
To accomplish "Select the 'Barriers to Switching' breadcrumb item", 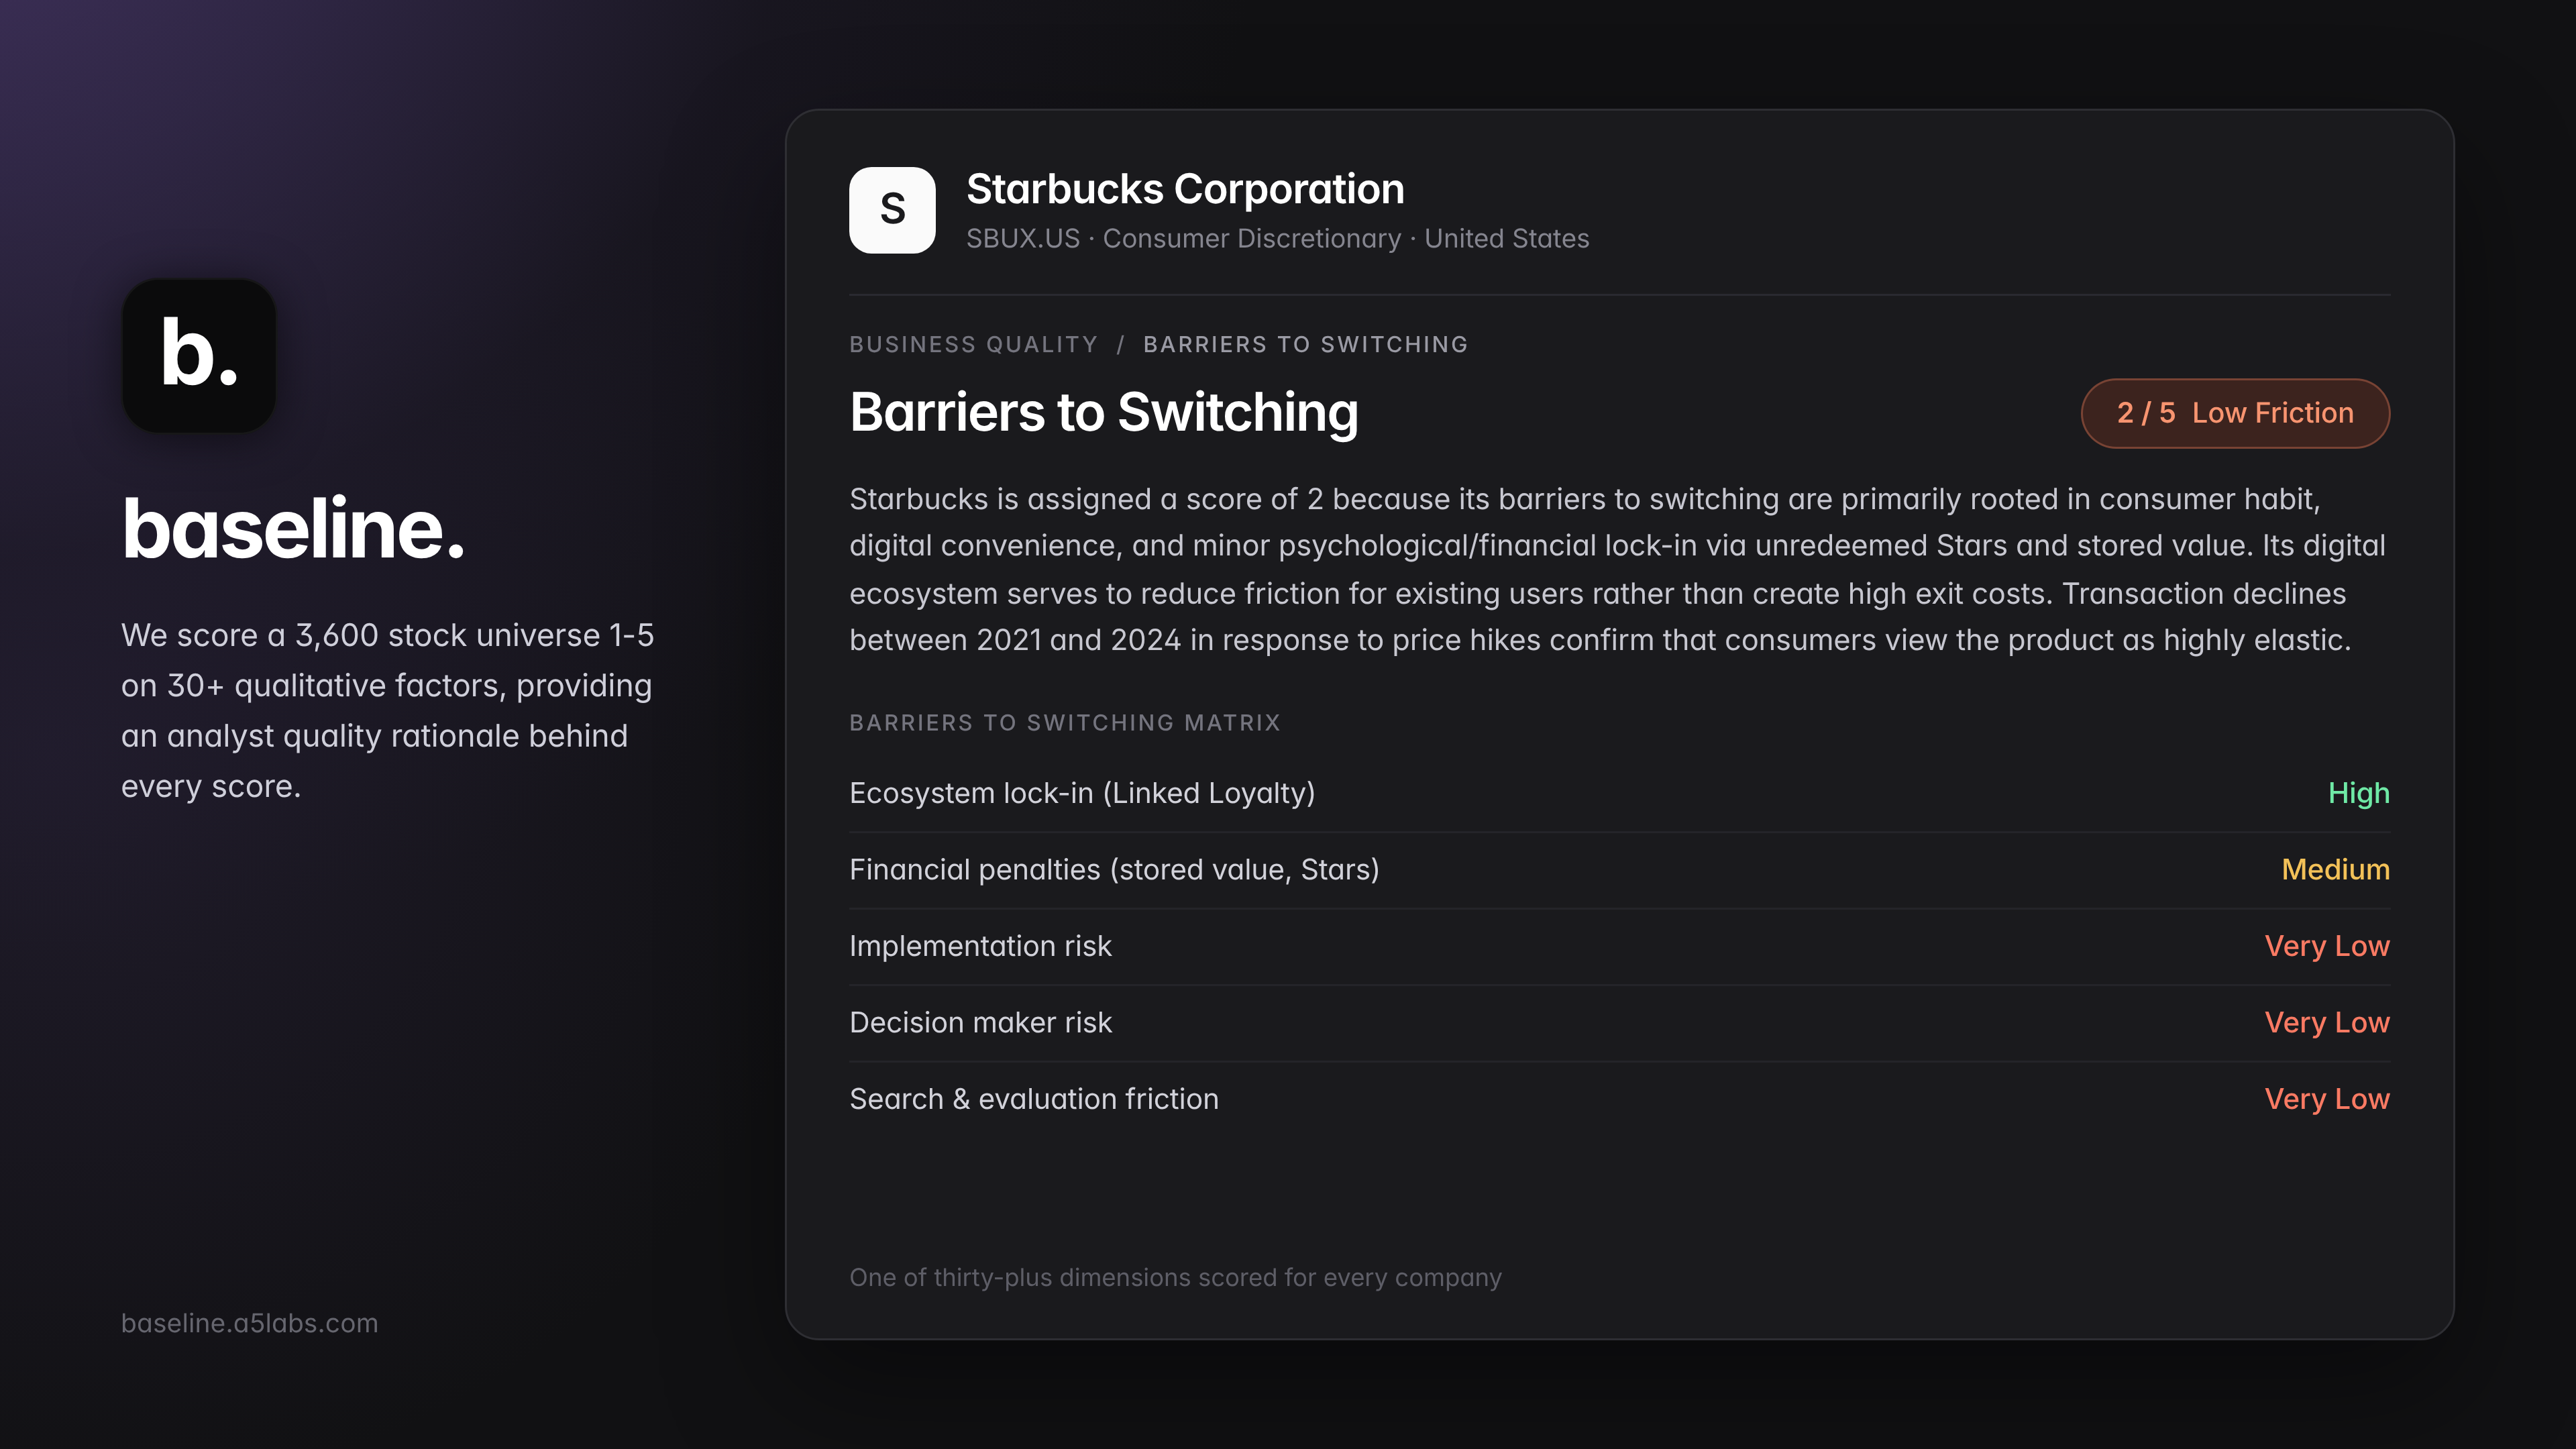I will [1305, 344].
